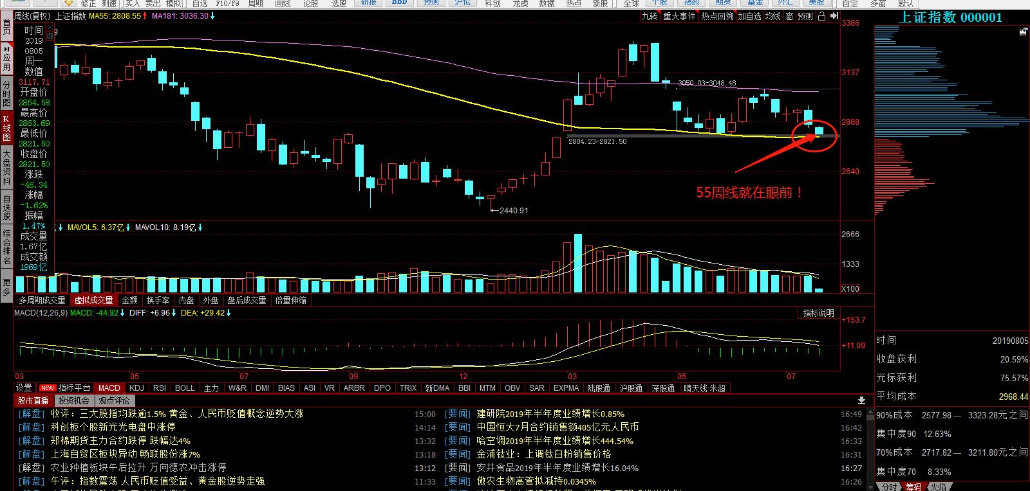Open the indicator 设置 button

(24, 388)
